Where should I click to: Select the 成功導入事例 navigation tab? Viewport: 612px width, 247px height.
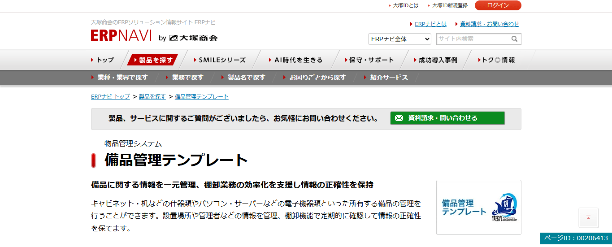pyautogui.click(x=438, y=60)
